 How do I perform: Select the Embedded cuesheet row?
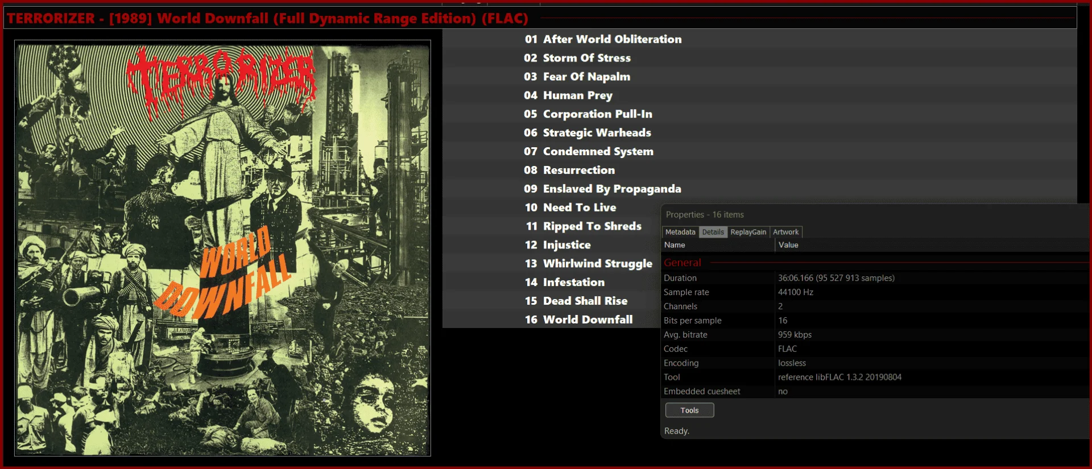(x=876, y=392)
